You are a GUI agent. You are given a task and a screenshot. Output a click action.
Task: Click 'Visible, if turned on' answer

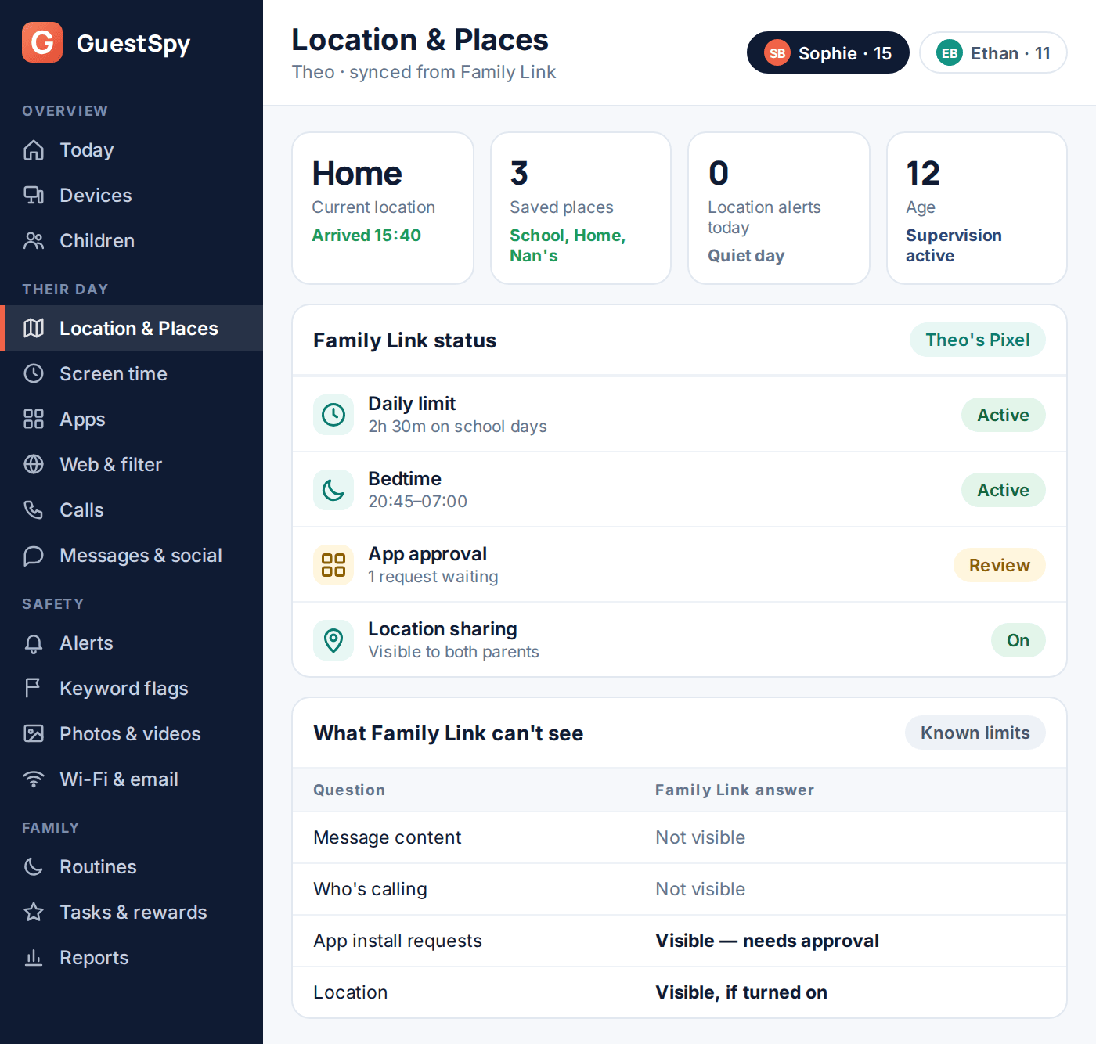pyautogui.click(x=741, y=992)
